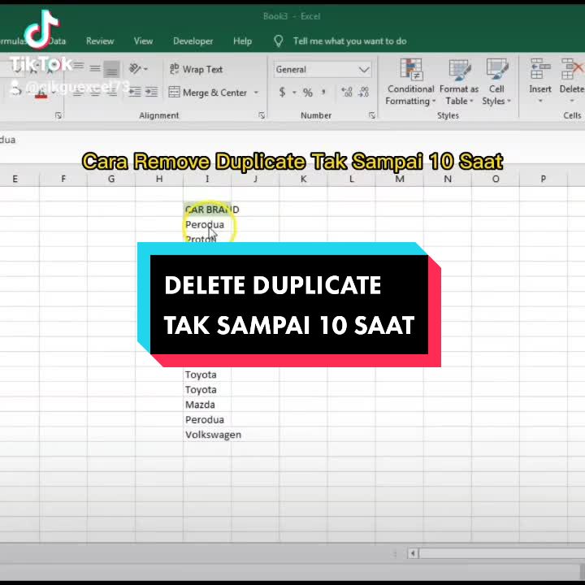585x585 pixels.
Task: Switch to the View tab
Action: click(143, 41)
